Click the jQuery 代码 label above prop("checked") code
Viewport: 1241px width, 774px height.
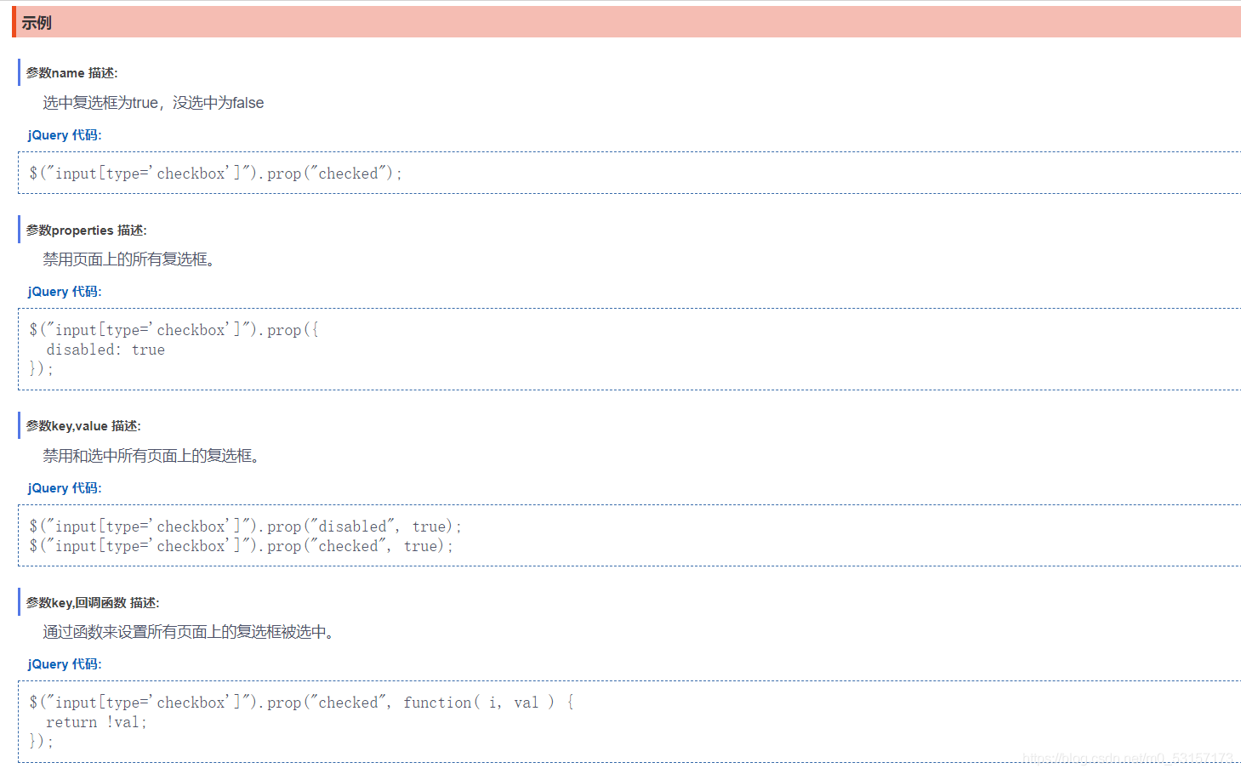(65, 135)
